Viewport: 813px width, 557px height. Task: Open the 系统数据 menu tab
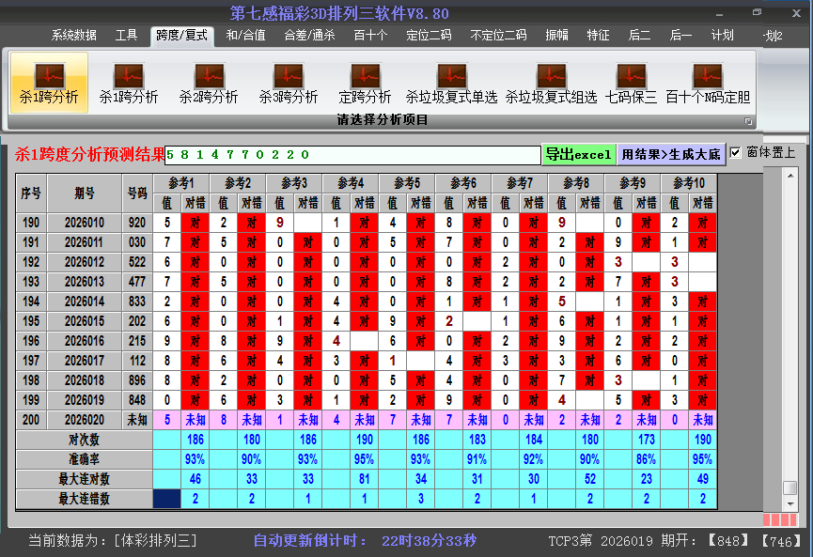(73, 36)
